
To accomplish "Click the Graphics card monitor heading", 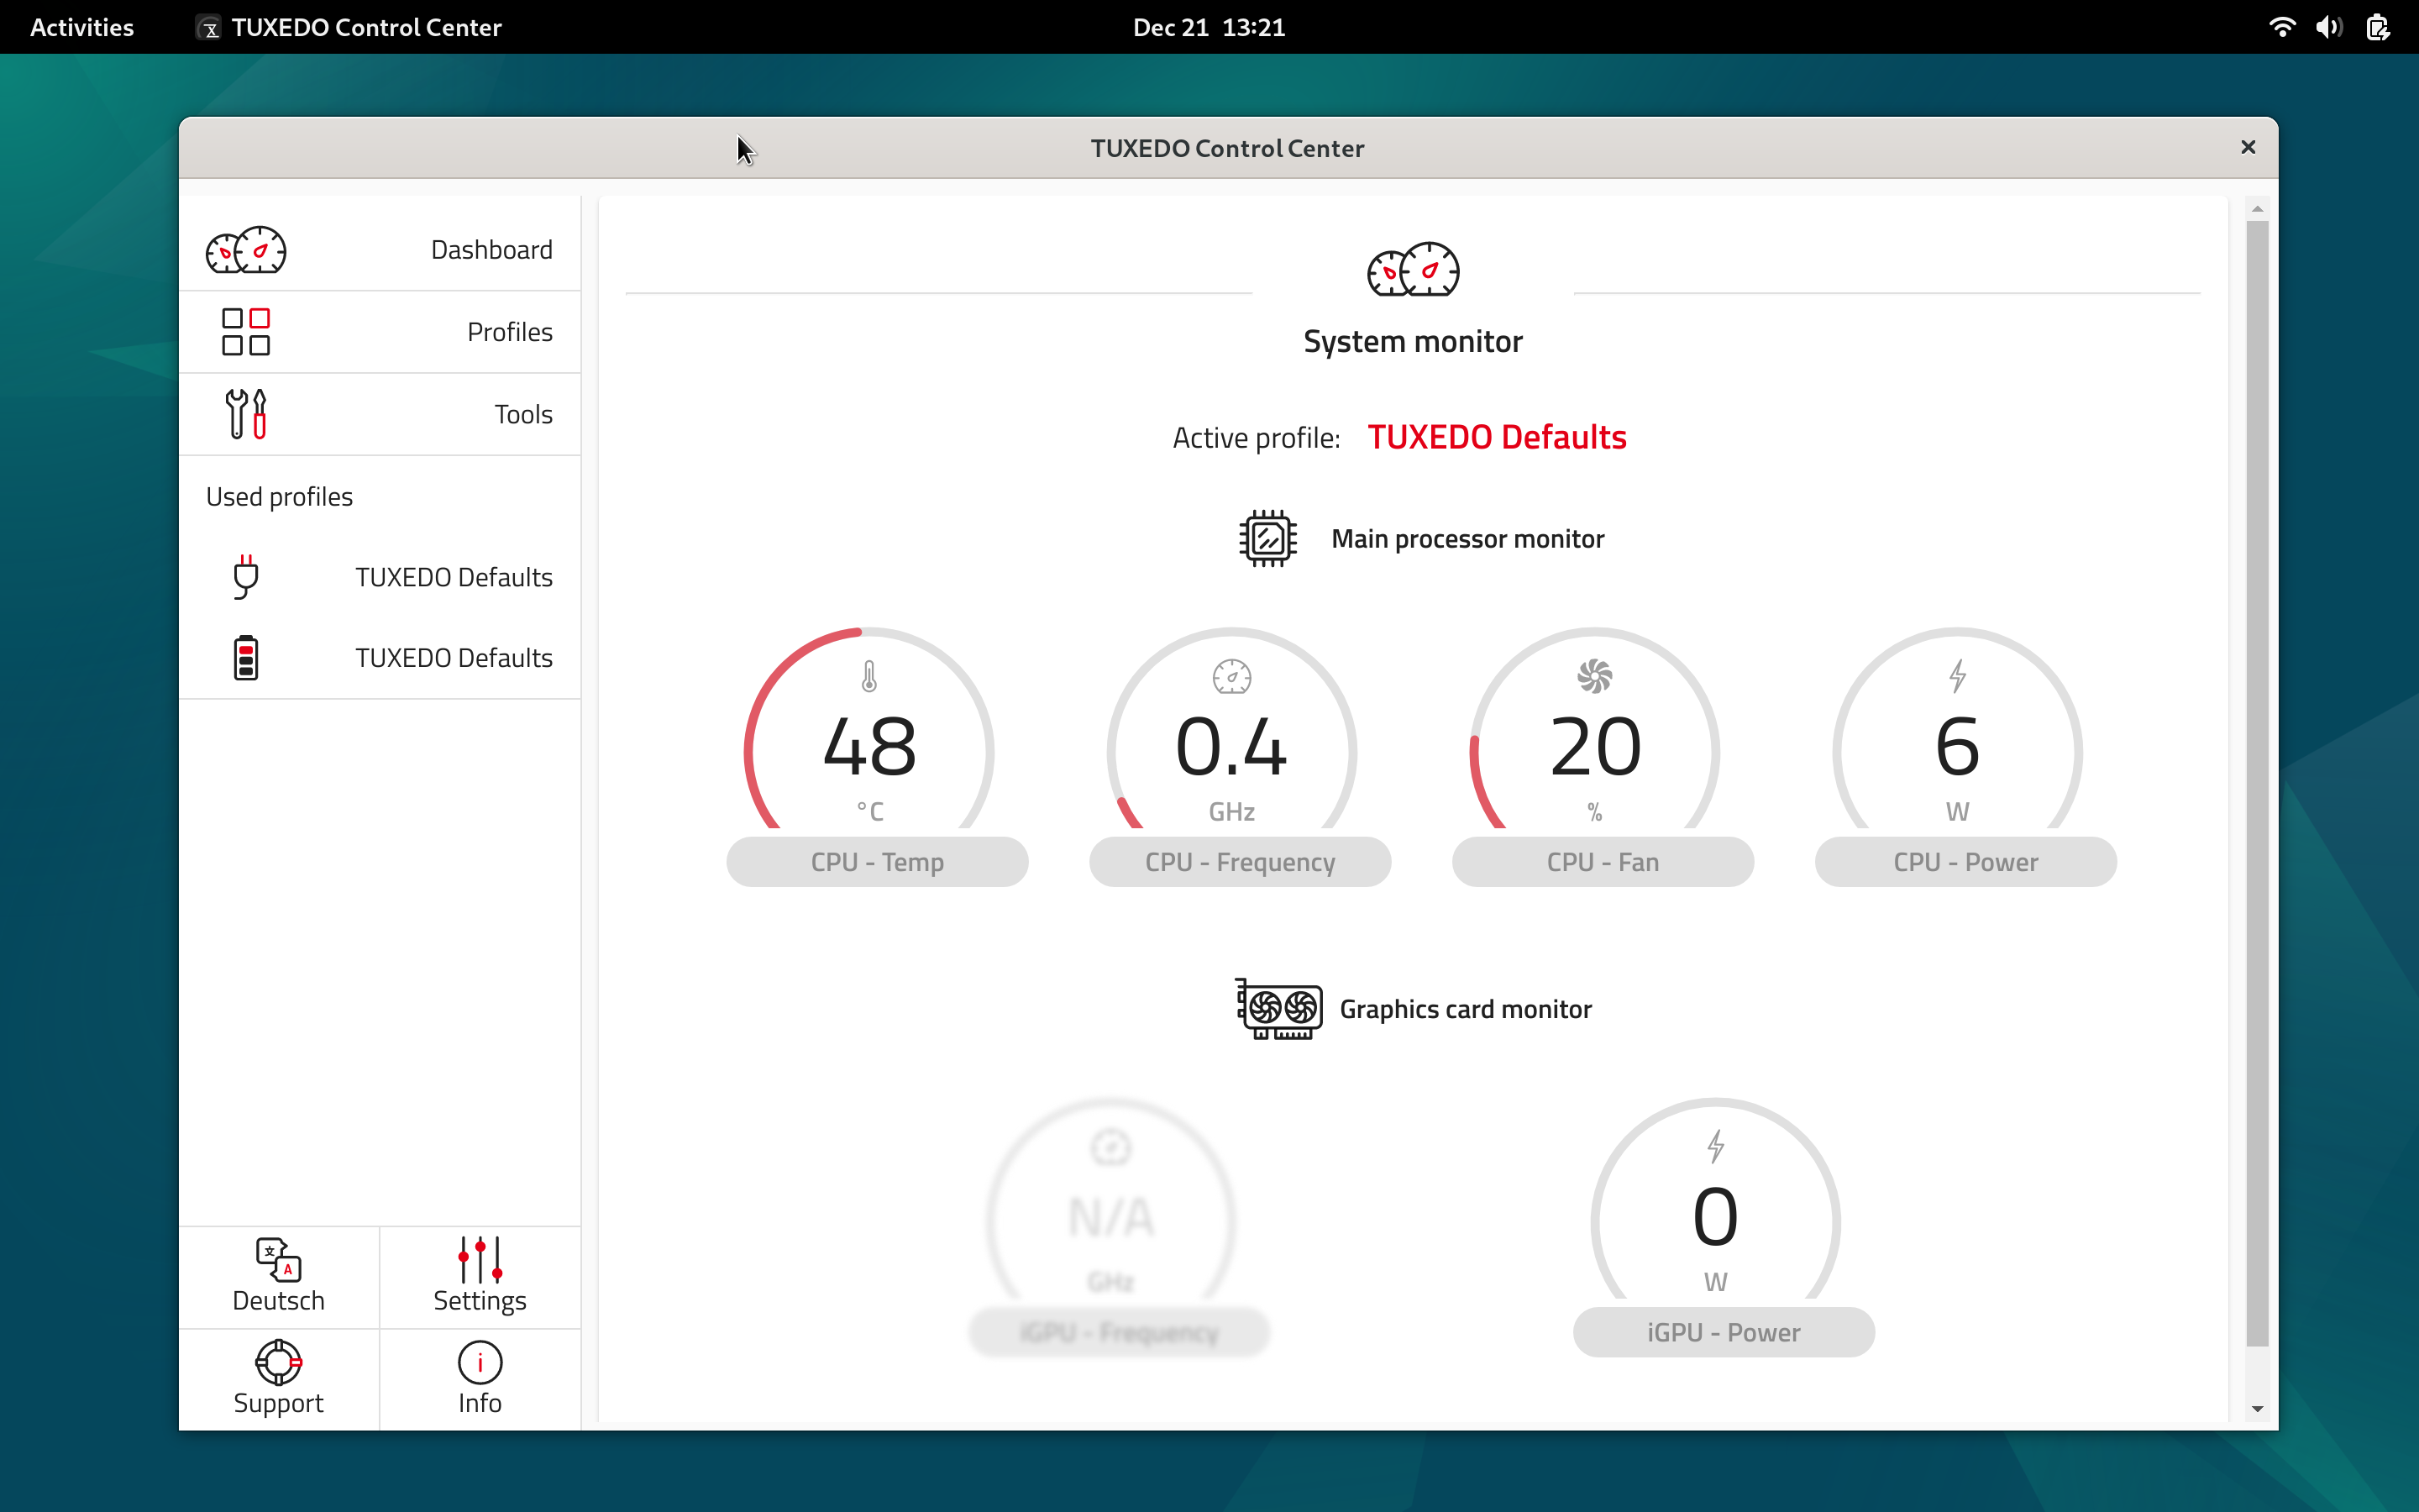I will (x=1466, y=1009).
